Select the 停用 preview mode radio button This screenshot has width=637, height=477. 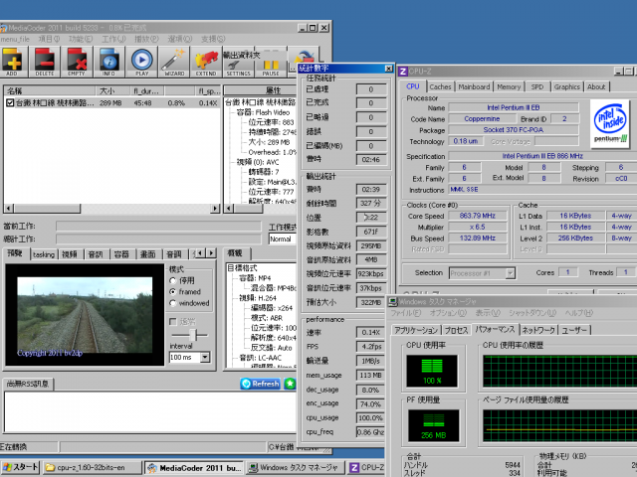pyautogui.click(x=172, y=280)
